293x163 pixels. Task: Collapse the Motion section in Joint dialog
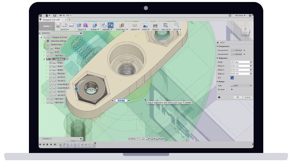point(217,82)
